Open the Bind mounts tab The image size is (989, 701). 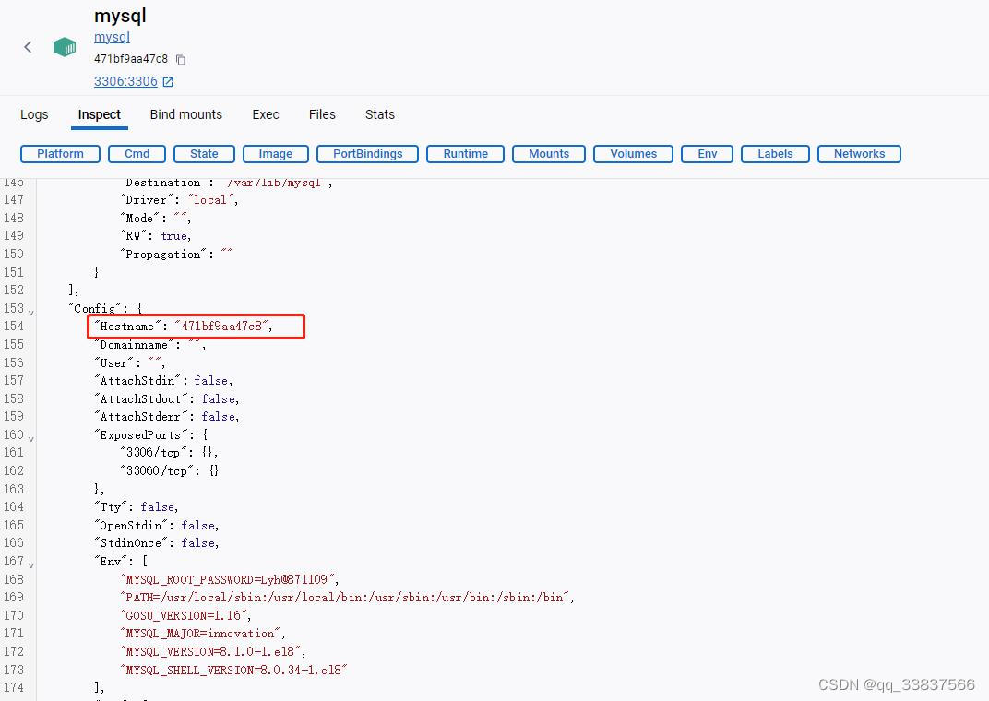(185, 114)
